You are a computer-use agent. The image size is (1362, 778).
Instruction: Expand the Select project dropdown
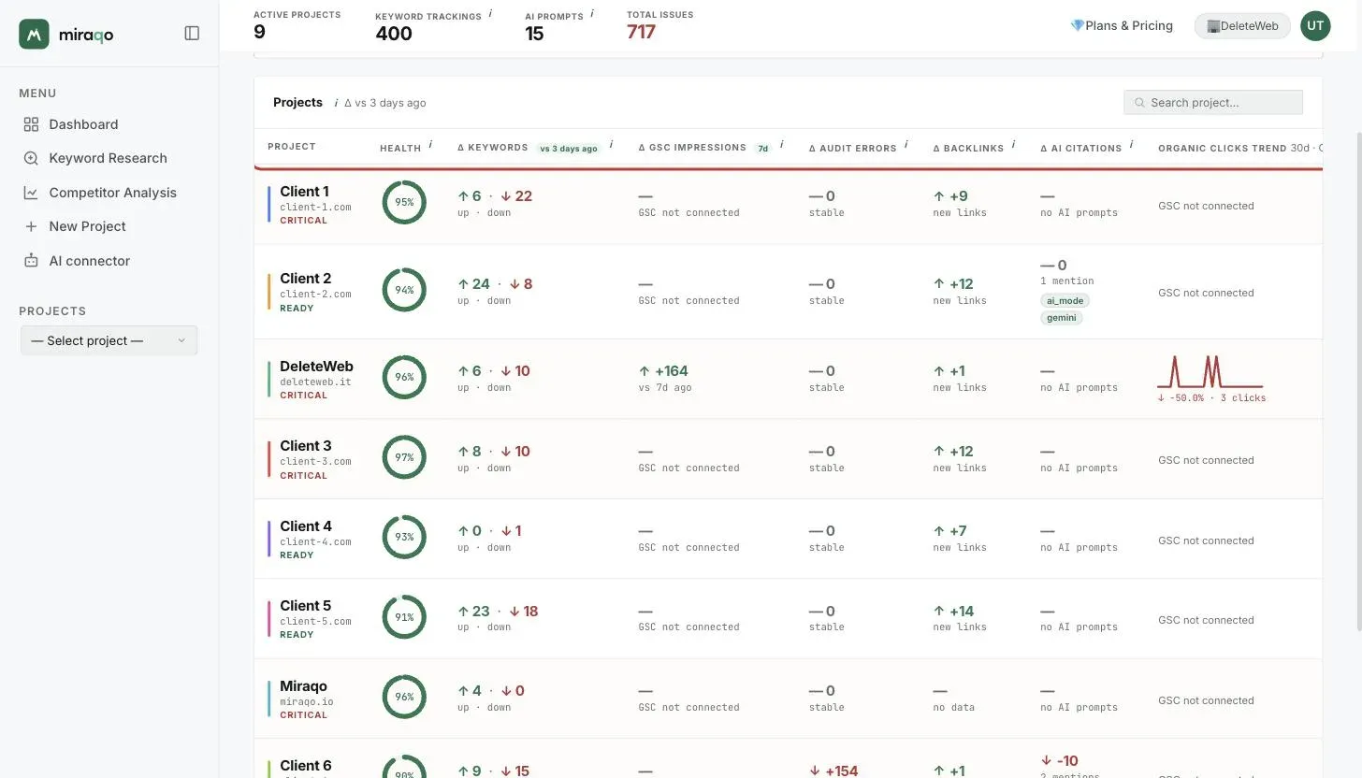109,340
